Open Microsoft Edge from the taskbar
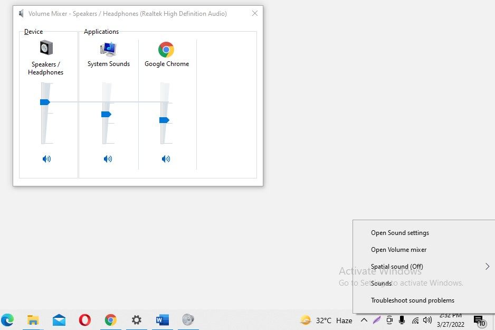Screen dimensions: 495x330 pos(7,320)
